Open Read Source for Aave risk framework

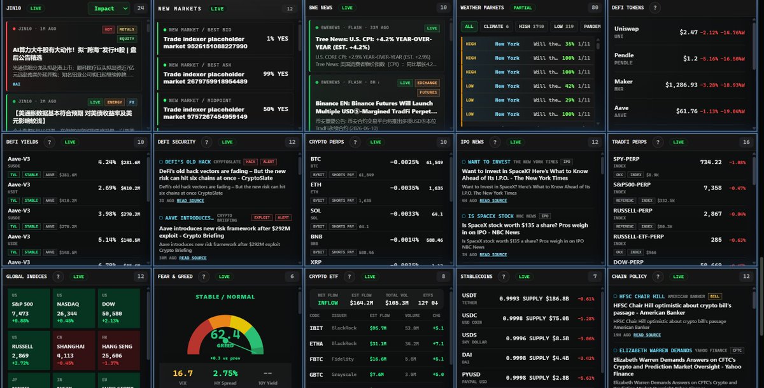193,258
